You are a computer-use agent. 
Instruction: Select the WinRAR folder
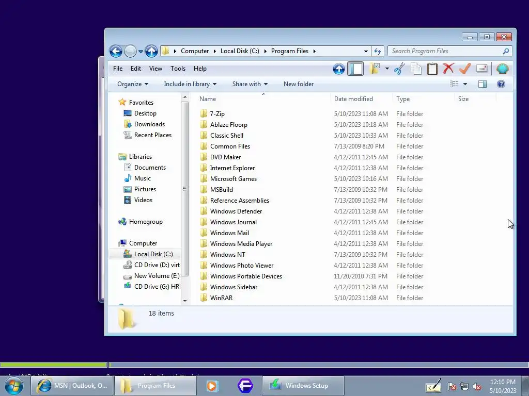pyautogui.click(x=221, y=298)
